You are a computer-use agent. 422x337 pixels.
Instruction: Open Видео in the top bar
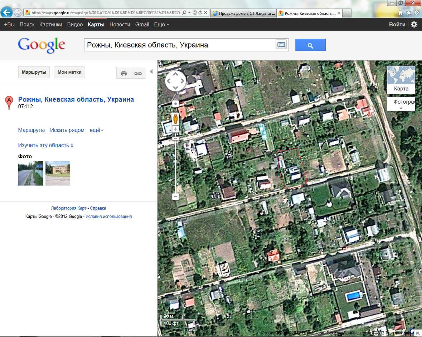click(x=75, y=24)
